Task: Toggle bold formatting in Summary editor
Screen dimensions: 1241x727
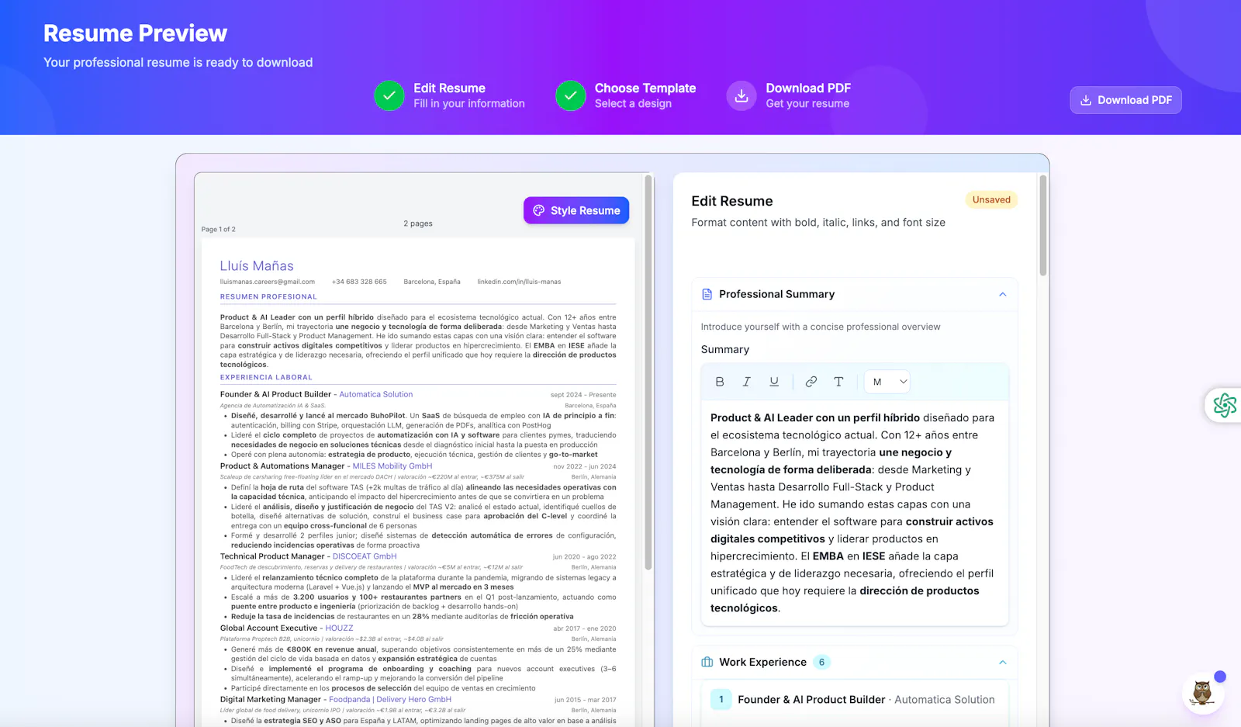Action: [720, 382]
